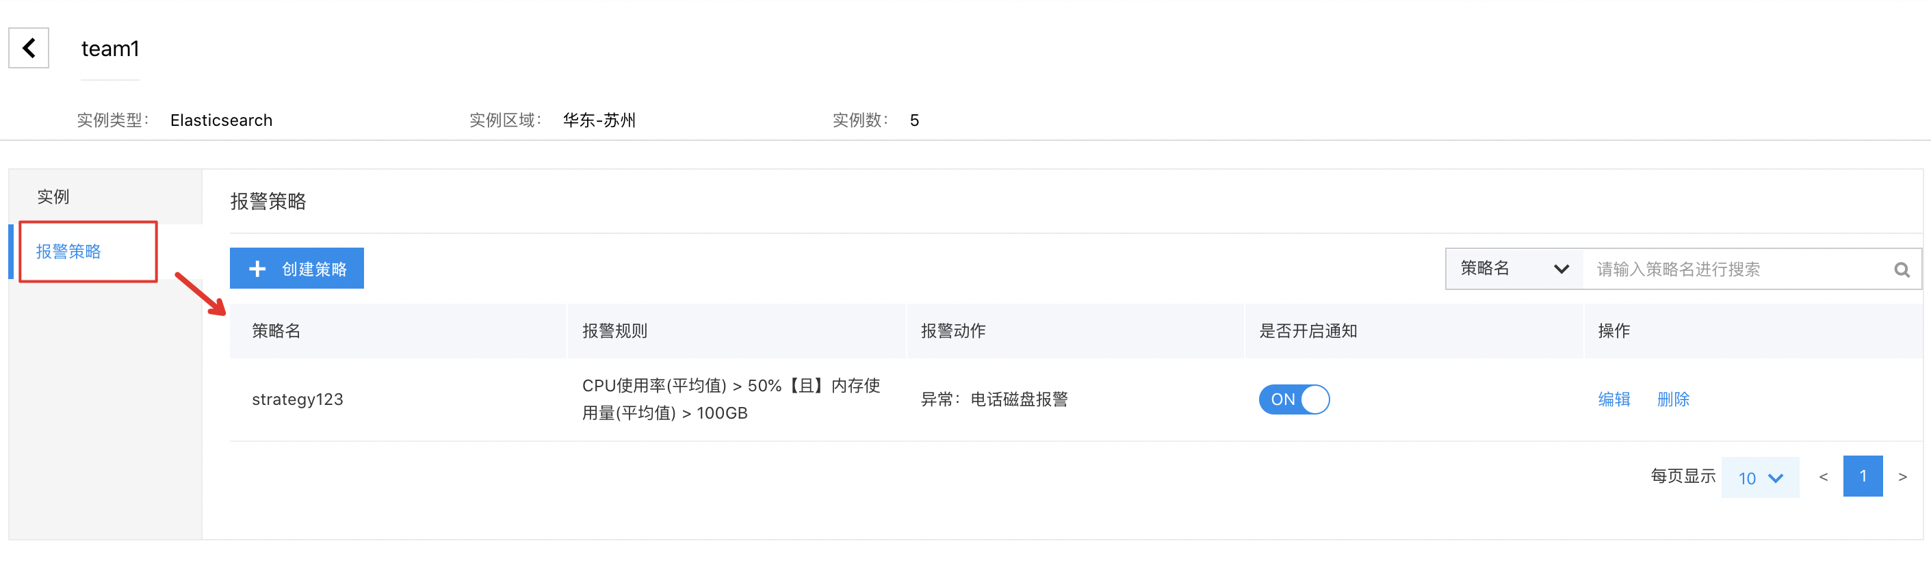
Task: Go to previous page arrow
Action: pyautogui.click(x=1823, y=477)
